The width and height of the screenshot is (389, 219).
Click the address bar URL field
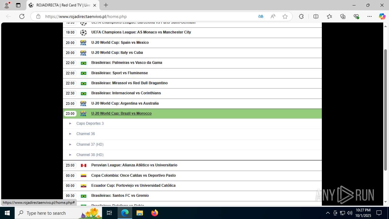click(x=149, y=16)
